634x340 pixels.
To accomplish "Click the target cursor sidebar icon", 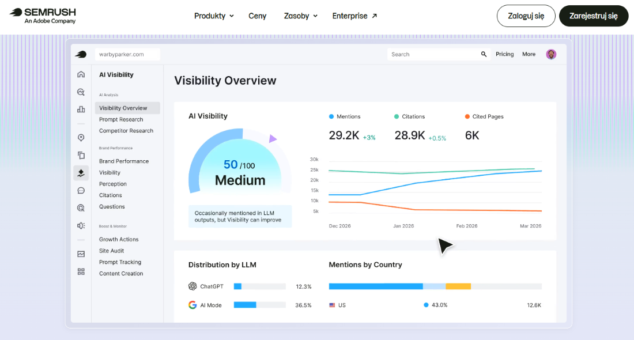I will tap(81, 208).
